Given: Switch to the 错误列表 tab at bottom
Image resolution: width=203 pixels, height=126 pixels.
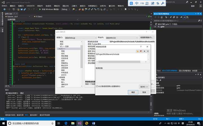Looking at the screenshot, I should 20,115.
